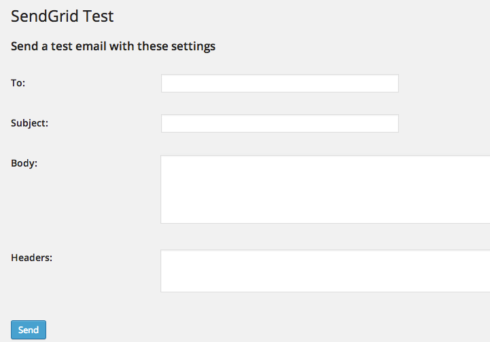Screen dimensions: 490x342
Task: Focus the custom email headers textarea
Action: click(325, 271)
